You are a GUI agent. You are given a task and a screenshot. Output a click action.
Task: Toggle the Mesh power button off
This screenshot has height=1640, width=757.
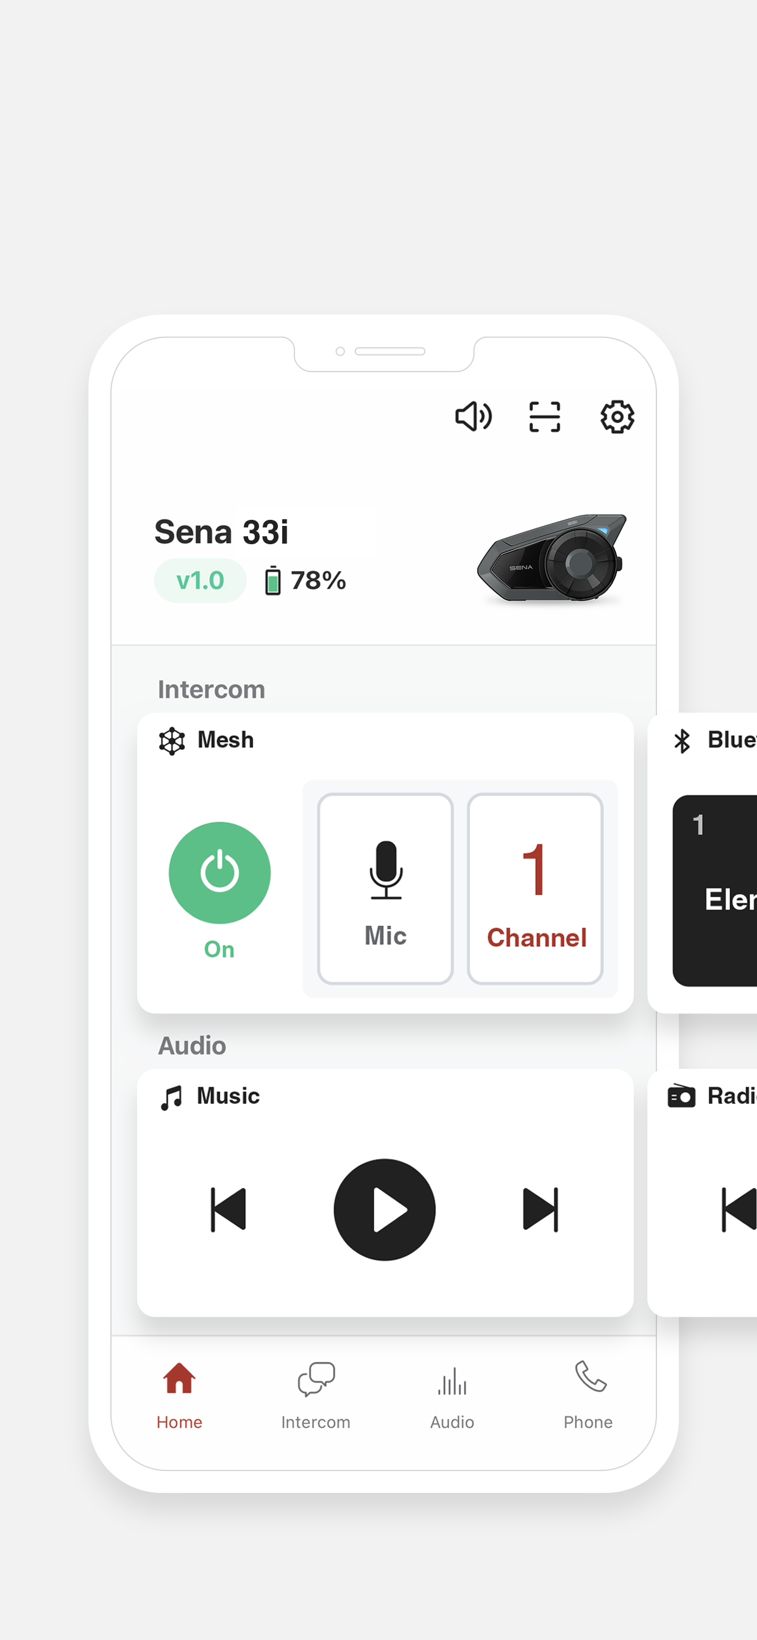(219, 872)
